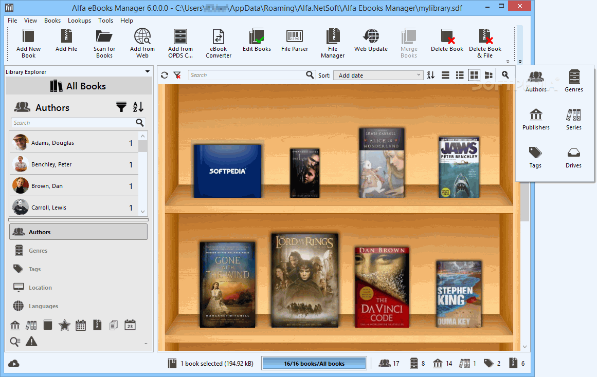
Task: Open Add from OPDS Catalog tool
Action: (x=180, y=43)
